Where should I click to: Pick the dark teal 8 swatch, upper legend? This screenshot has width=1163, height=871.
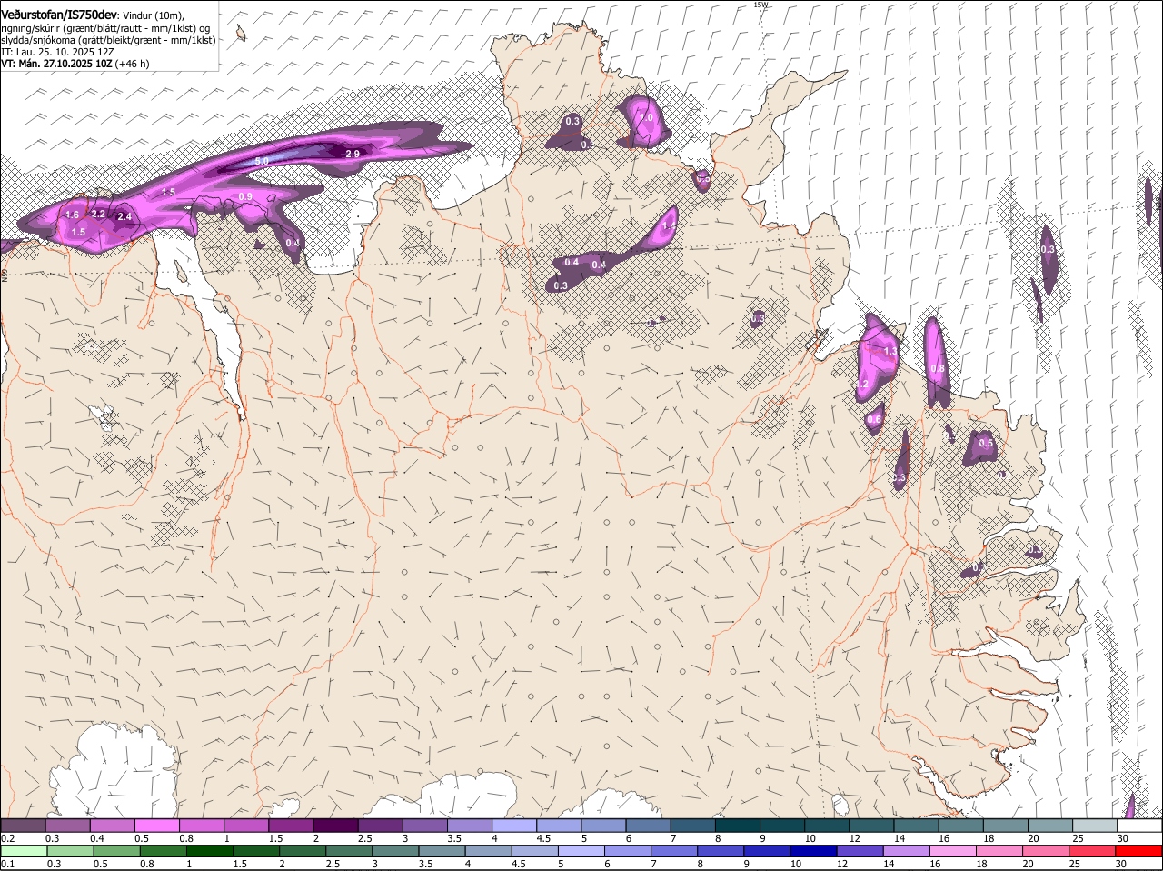point(738,825)
